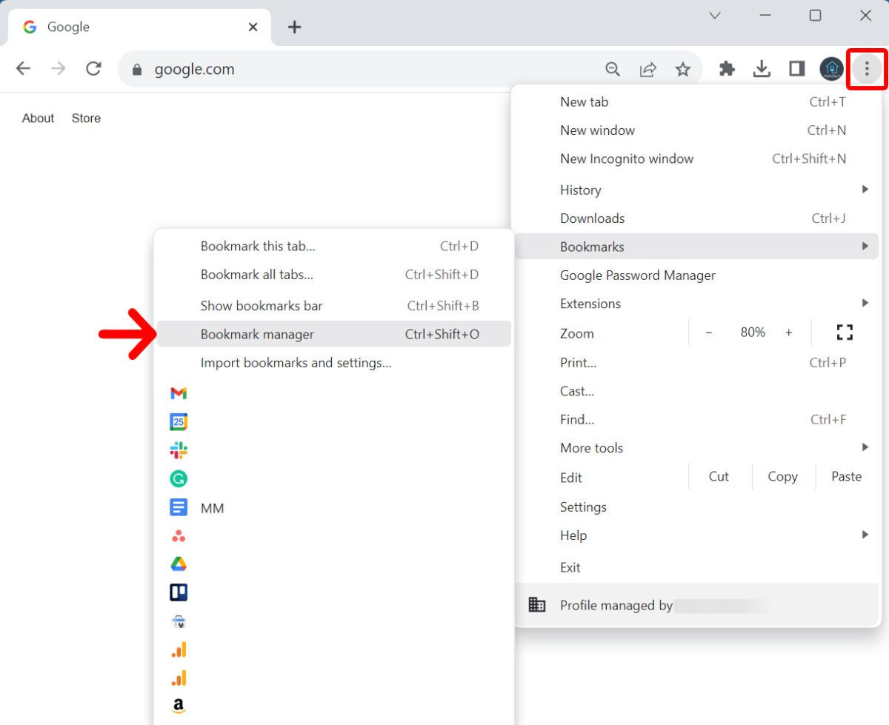
Task: Open the Bookmark manager
Action: (x=257, y=333)
